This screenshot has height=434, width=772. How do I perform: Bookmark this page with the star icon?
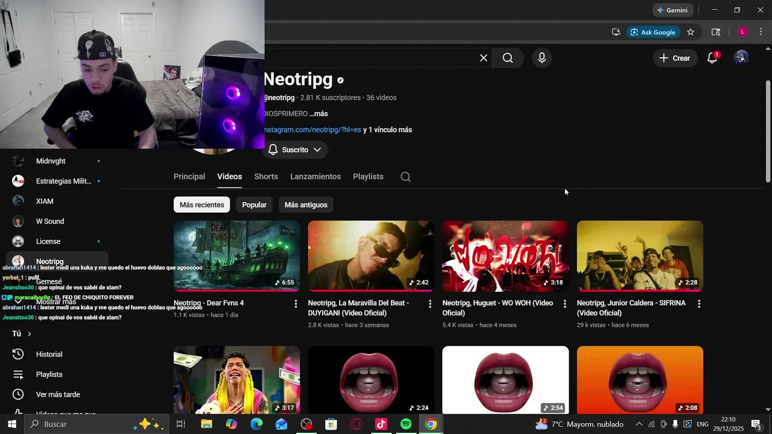[691, 32]
